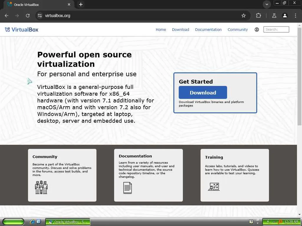Click the Training card description text

[x=232, y=169]
